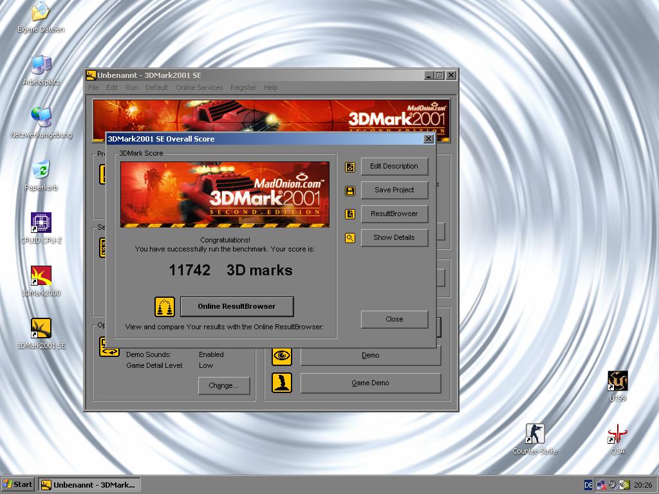The width and height of the screenshot is (659, 494).
Task: Click the Change... options button
Action: (223, 386)
